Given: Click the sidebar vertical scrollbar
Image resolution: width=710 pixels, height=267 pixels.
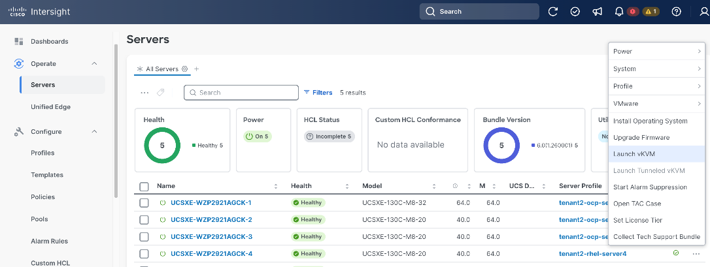Looking at the screenshot, I should coord(116,122).
